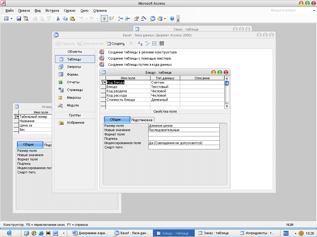Click 'Денежный' data type cell

coord(165,100)
